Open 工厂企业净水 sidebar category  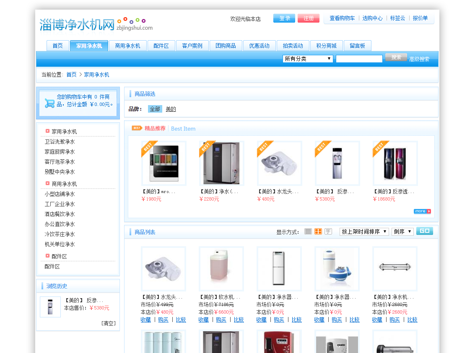[60, 204]
